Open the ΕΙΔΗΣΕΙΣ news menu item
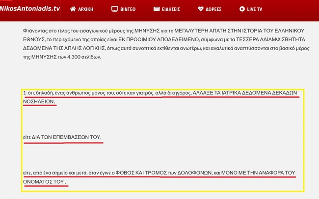 (173, 9)
